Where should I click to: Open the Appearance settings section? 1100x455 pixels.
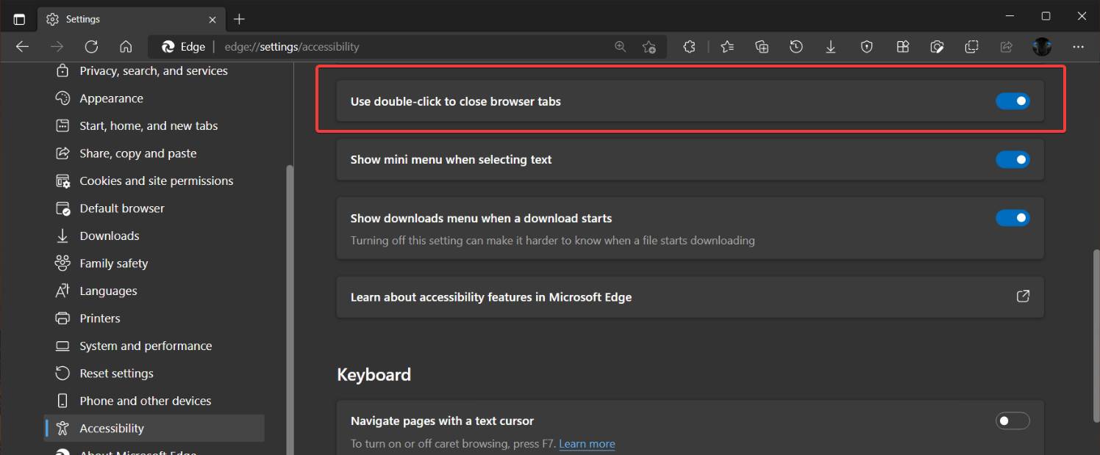[x=111, y=98]
